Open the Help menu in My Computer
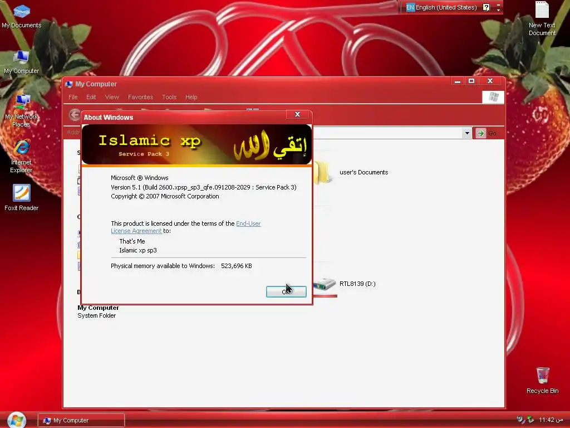 (x=191, y=97)
